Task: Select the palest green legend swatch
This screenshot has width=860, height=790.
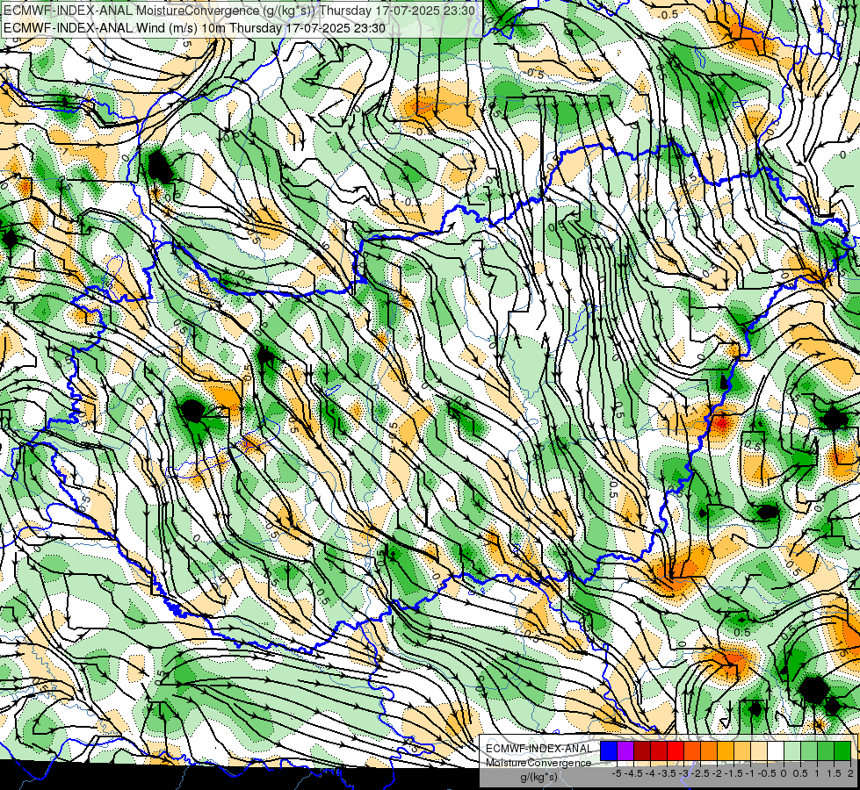Action: (792, 750)
